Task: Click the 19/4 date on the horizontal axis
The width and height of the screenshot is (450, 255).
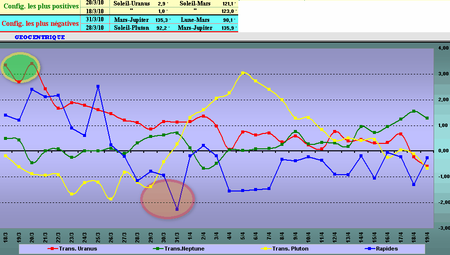Action: [x=427, y=236]
